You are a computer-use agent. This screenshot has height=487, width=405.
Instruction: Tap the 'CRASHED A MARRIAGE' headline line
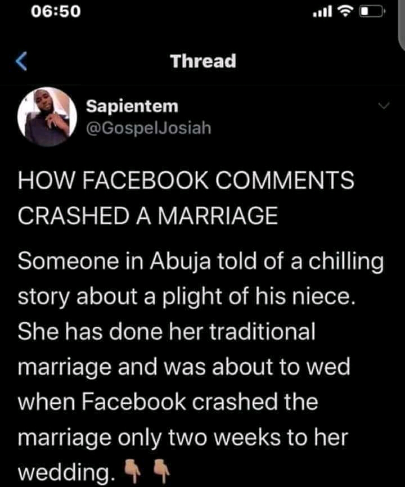(x=148, y=217)
